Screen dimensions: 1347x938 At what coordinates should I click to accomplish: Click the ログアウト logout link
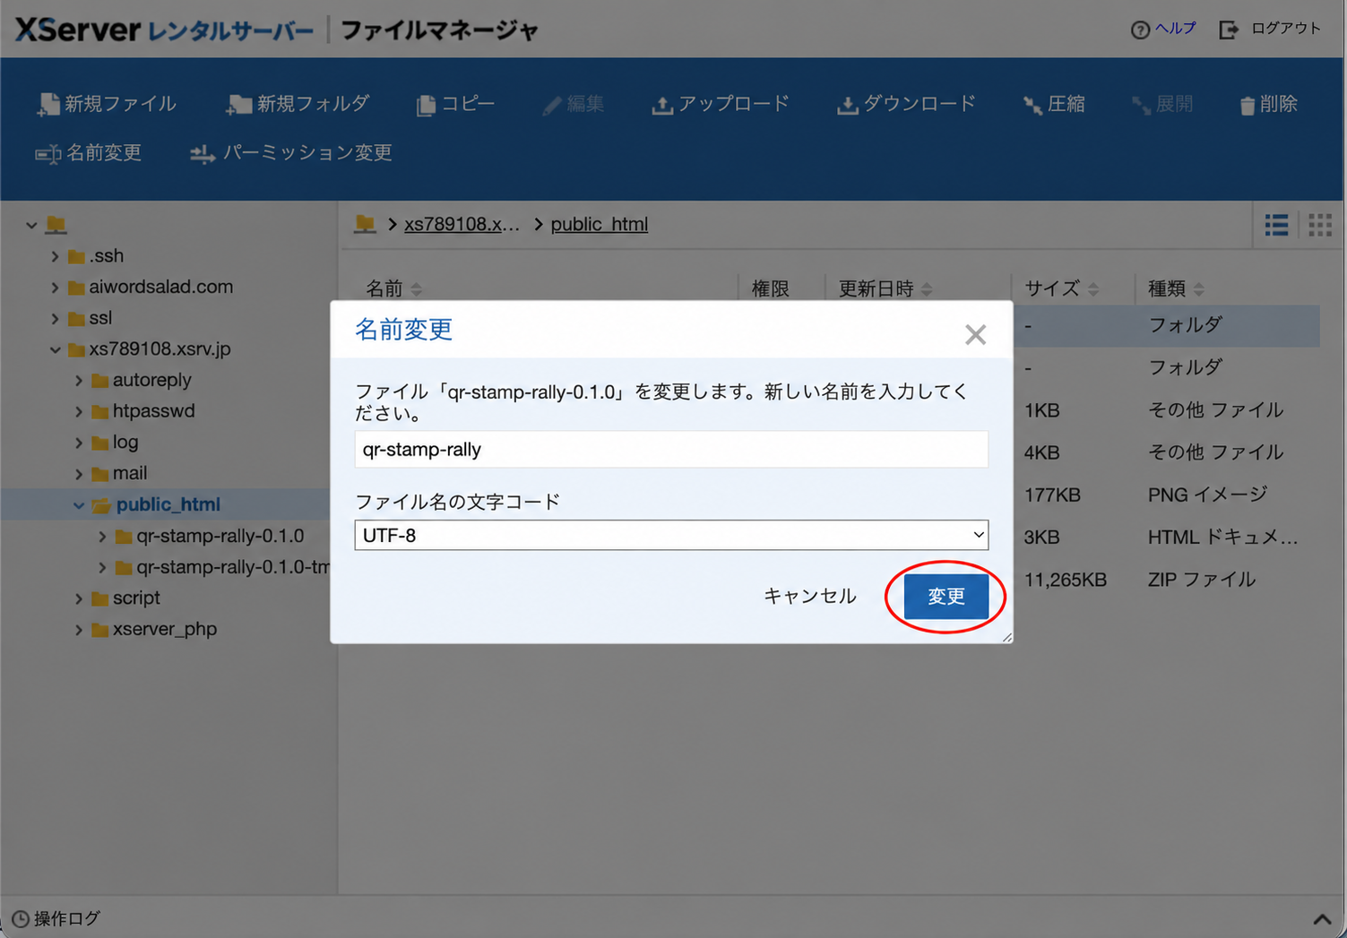(x=1270, y=29)
